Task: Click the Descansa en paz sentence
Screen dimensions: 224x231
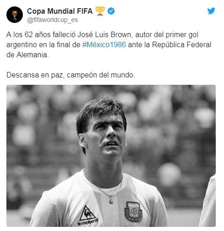Action: point(71,75)
